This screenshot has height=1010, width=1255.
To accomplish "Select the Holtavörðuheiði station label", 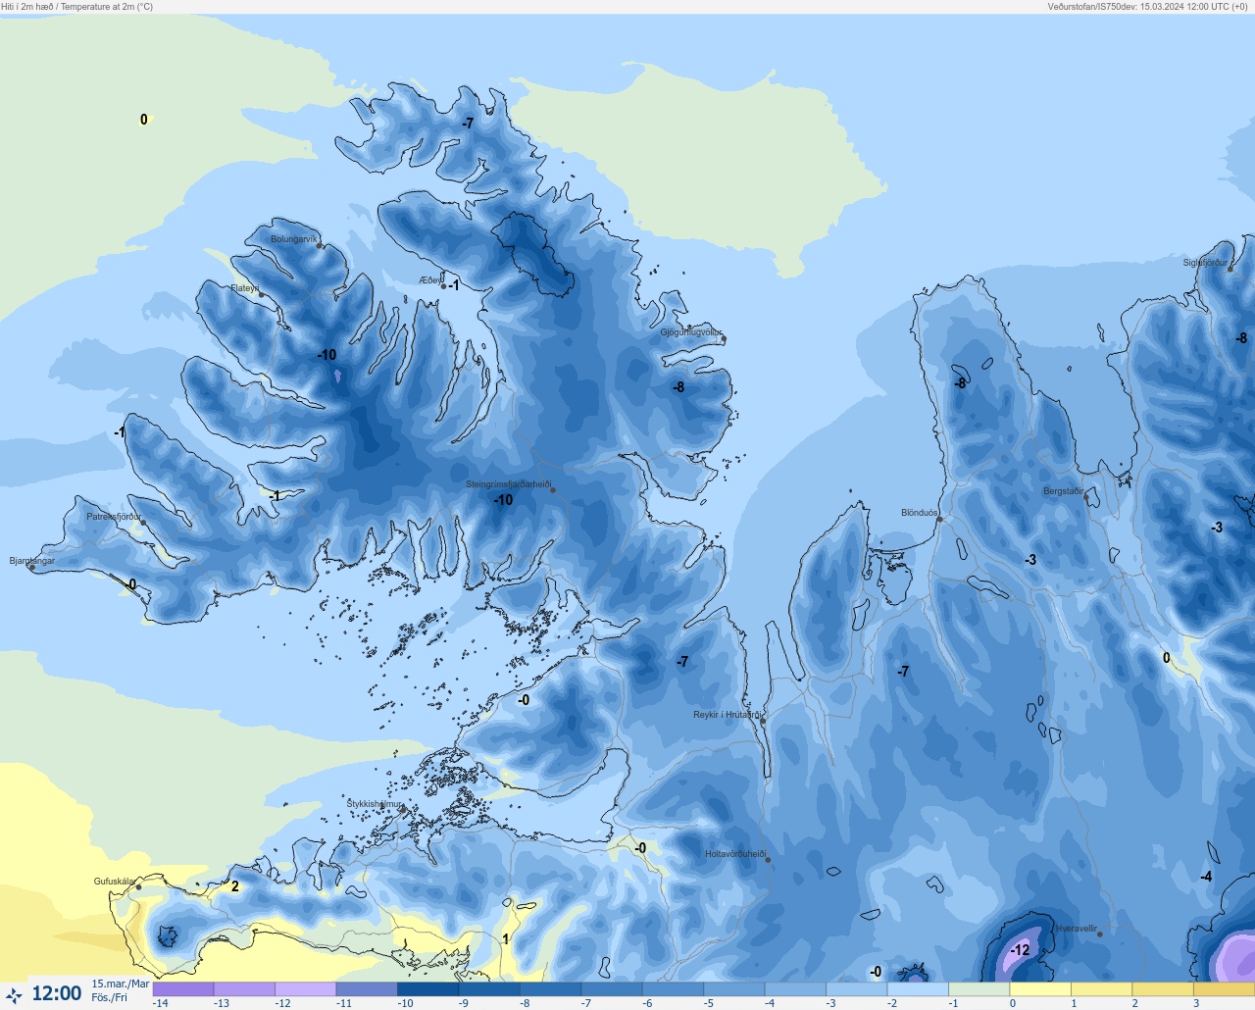I will 735,854.
